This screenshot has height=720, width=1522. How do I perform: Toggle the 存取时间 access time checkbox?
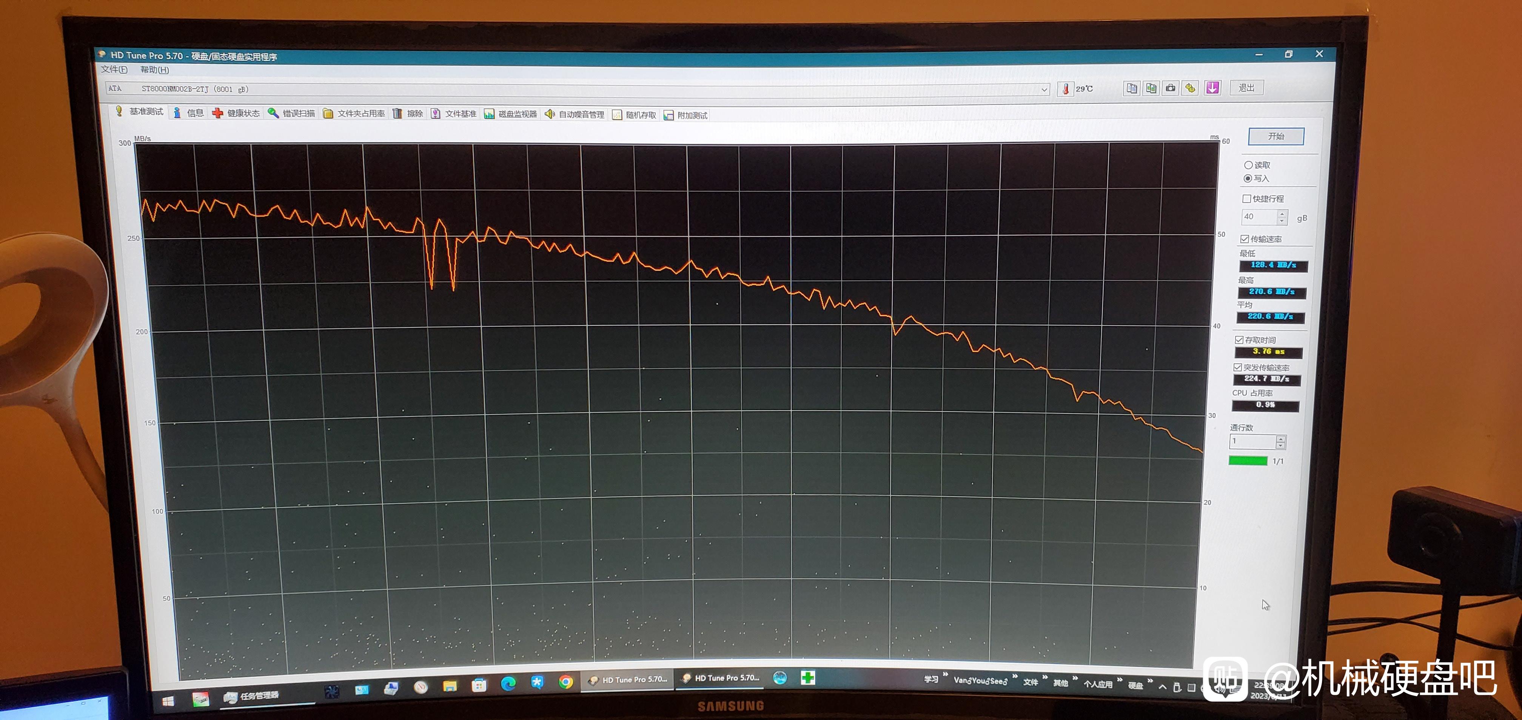tap(1239, 340)
